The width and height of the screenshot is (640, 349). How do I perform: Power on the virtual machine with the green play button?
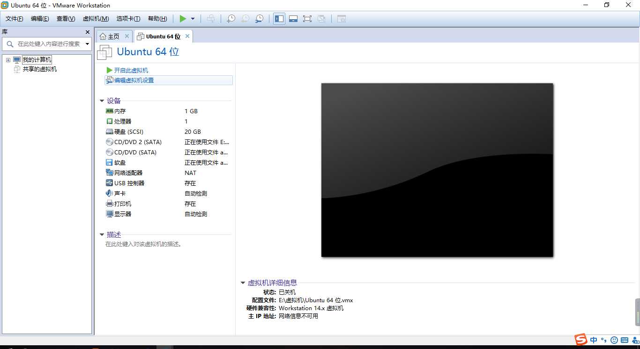tap(183, 19)
